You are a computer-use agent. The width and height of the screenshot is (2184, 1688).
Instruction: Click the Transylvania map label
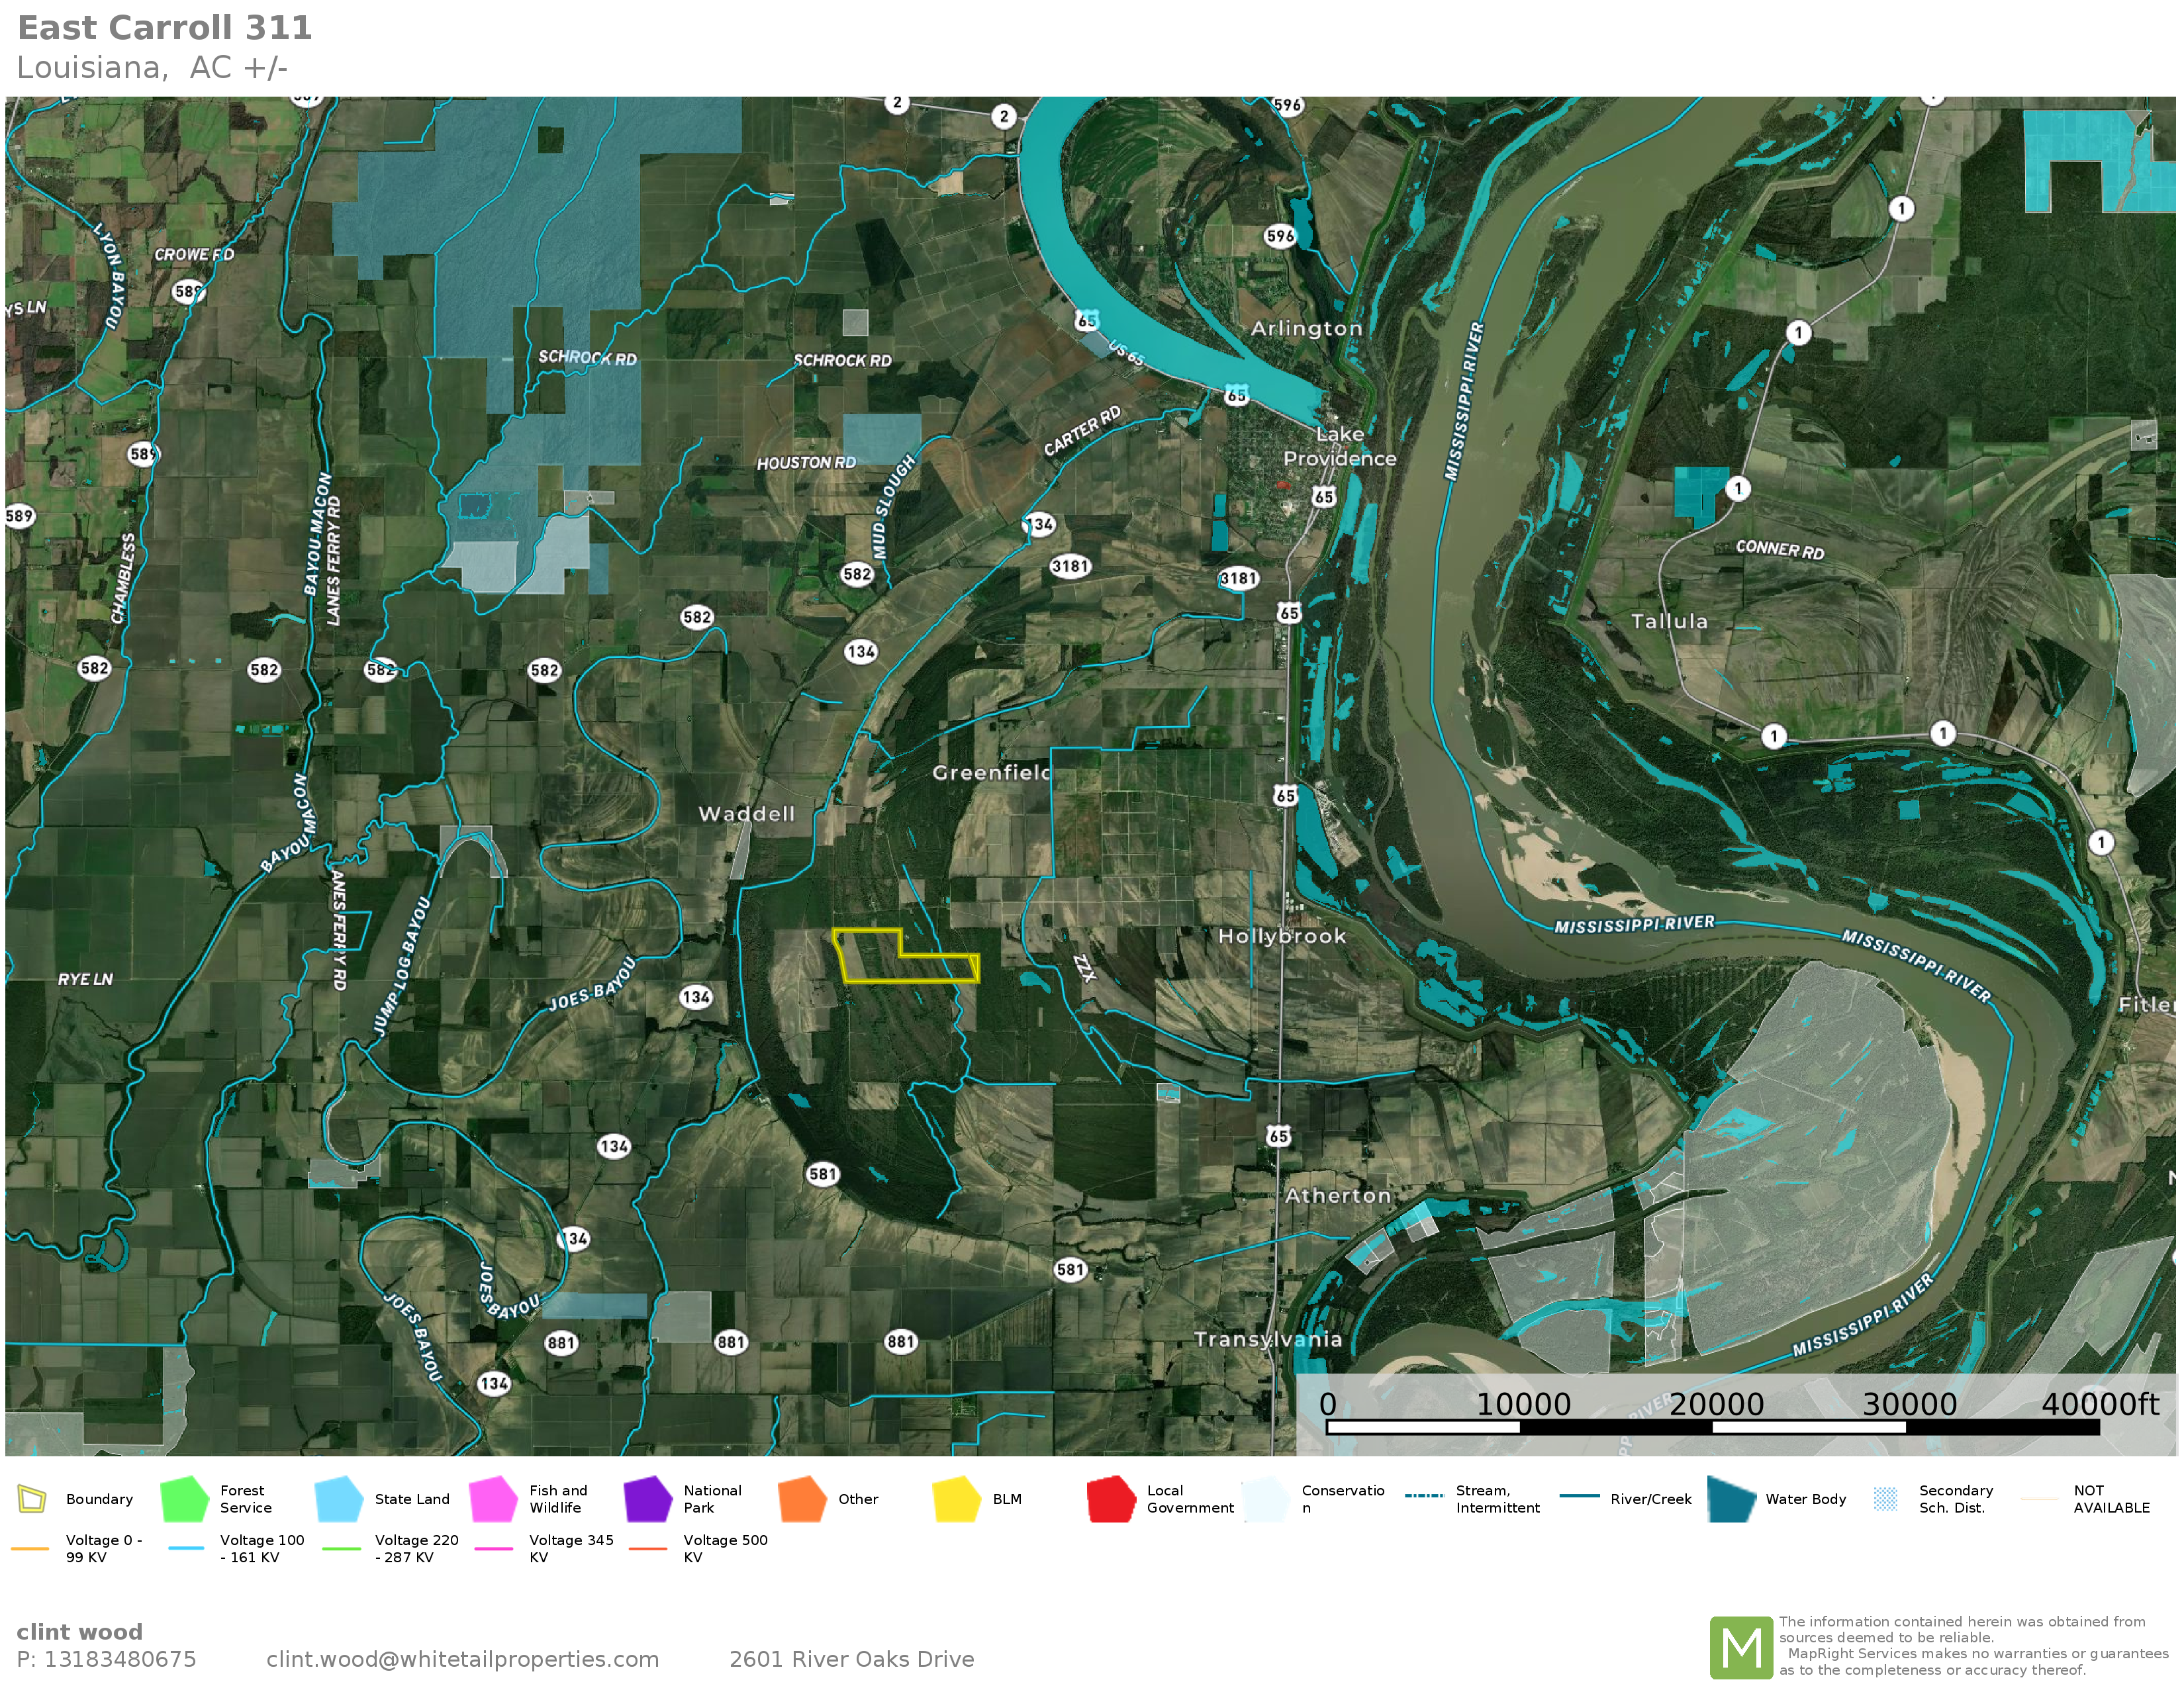pyautogui.click(x=1267, y=1339)
